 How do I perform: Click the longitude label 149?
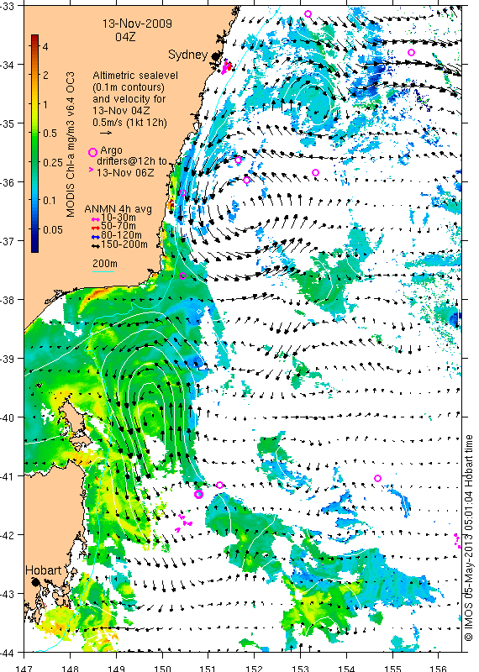point(116,668)
